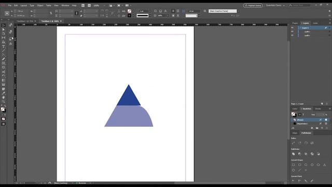Select the [Registration] swatch
Screen dimensions: 332x187
(x=310, y=124)
